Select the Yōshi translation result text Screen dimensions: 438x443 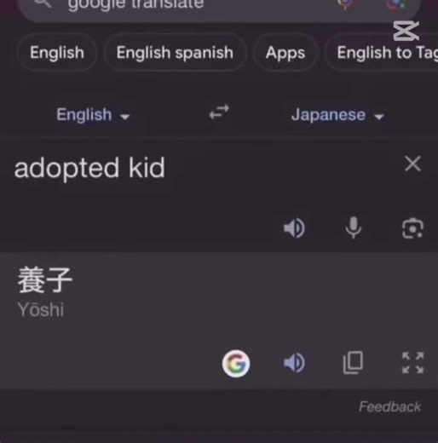pos(41,309)
